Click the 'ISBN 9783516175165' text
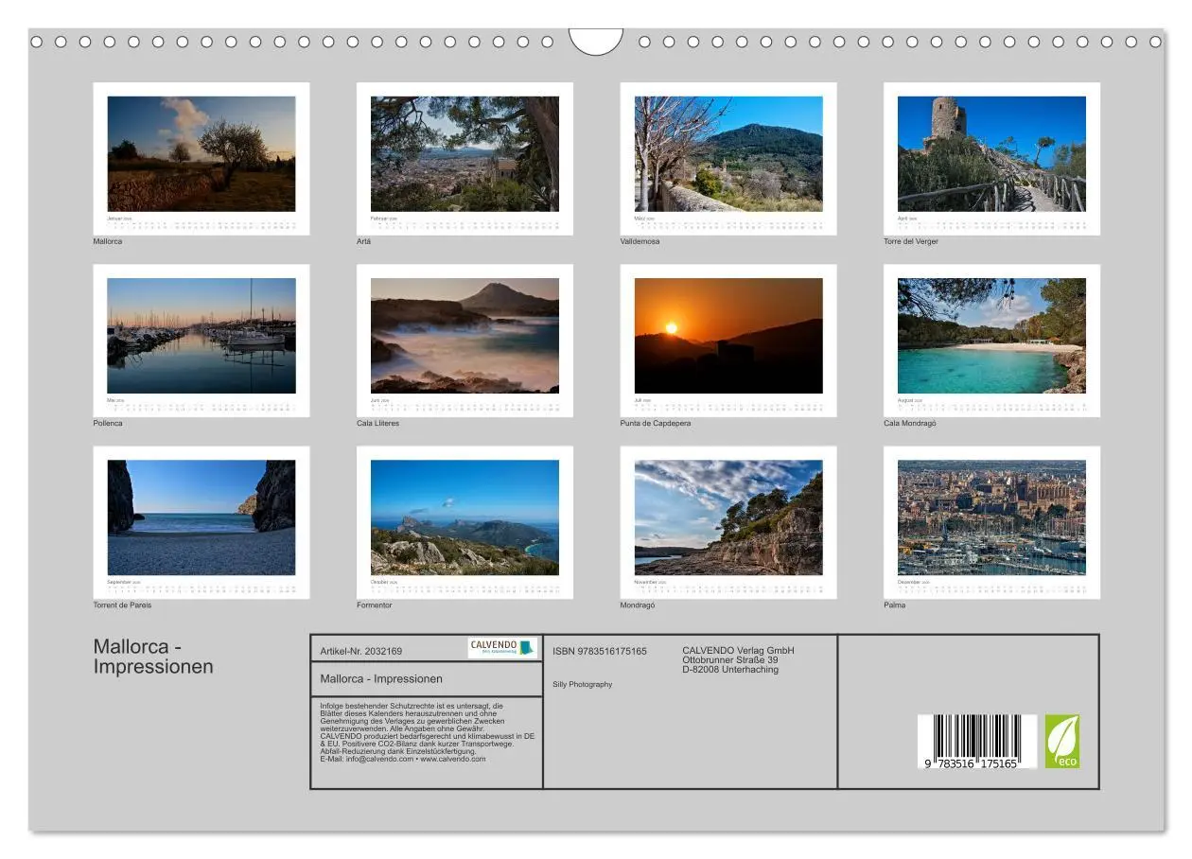Image resolution: width=1192 pixels, height=859 pixels. click(600, 651)
